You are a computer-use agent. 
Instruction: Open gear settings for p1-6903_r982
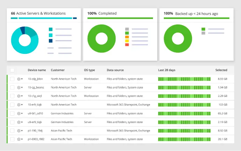tap(19, 139)
